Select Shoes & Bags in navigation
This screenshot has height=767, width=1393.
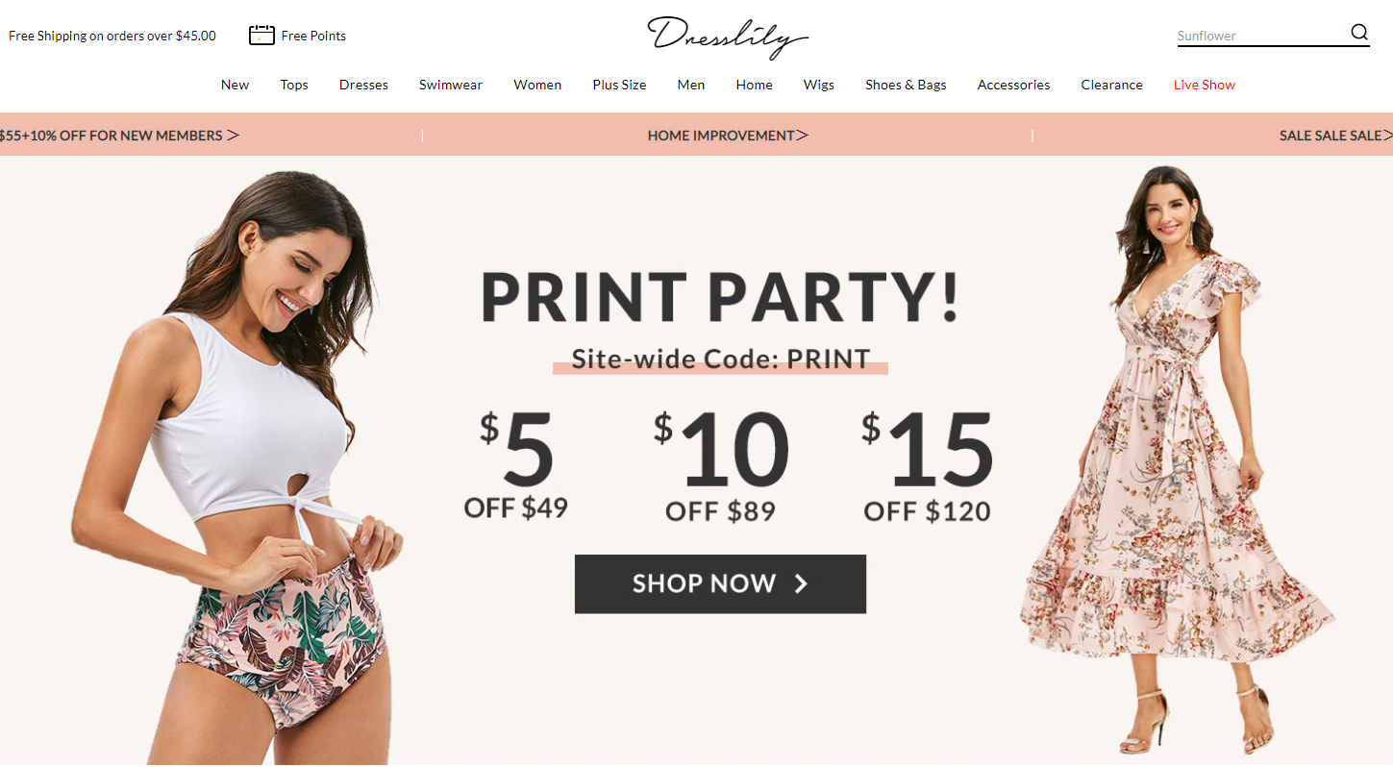click(x=906, y=85)
